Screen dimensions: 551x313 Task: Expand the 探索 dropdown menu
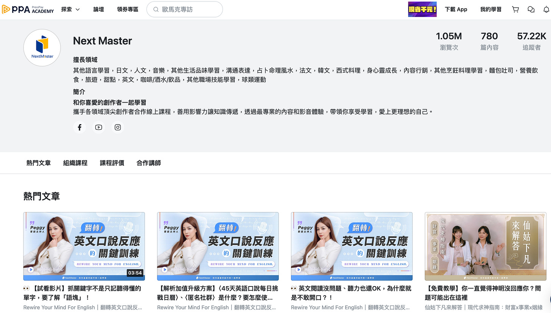coord(70,9)
